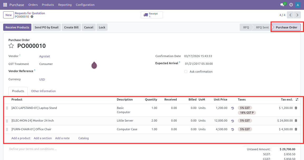Click the 18% GST P tax tag

coord(247,113)
